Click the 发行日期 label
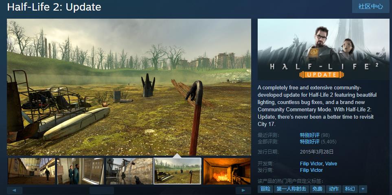This screenshot has height=195, width=392. (x=268, y=152)
